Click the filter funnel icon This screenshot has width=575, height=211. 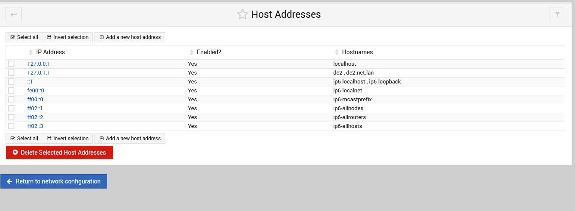click(557, 15)
